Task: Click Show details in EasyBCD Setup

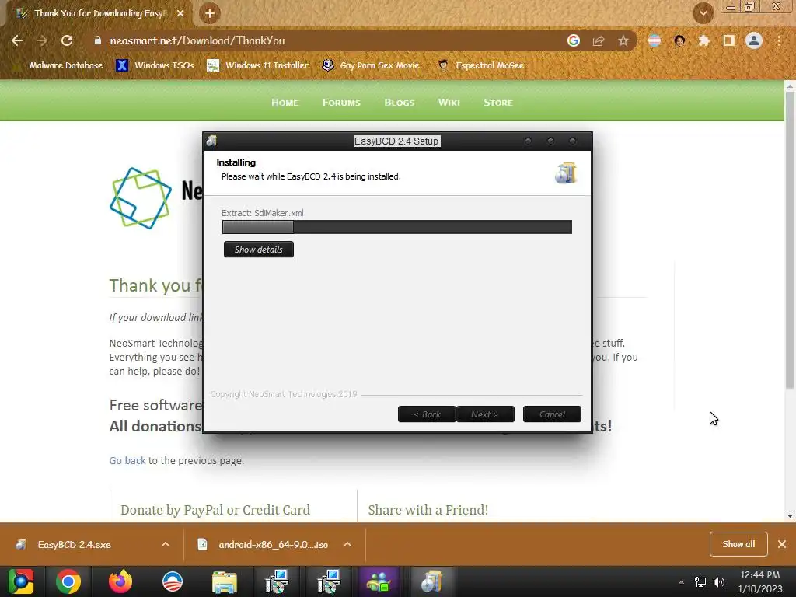Action: [258, 250]
